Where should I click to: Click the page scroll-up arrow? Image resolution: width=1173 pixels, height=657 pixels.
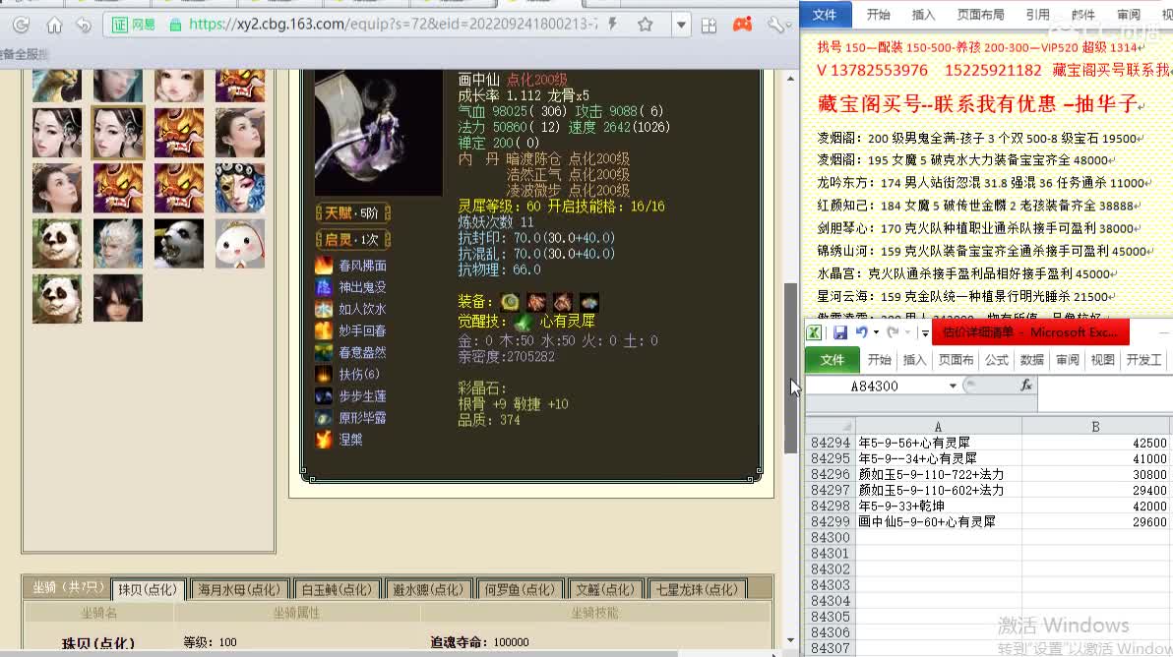(x=791, y=78)
